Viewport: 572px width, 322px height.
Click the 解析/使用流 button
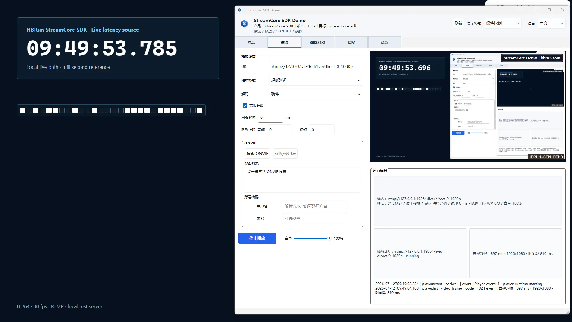click(285, 154)
